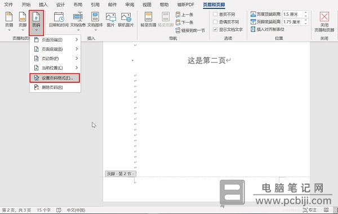This screenshot has width=338, height=214.
Task: Insert a 联机图片 (Online Picture)
Action: click(126, 19)
